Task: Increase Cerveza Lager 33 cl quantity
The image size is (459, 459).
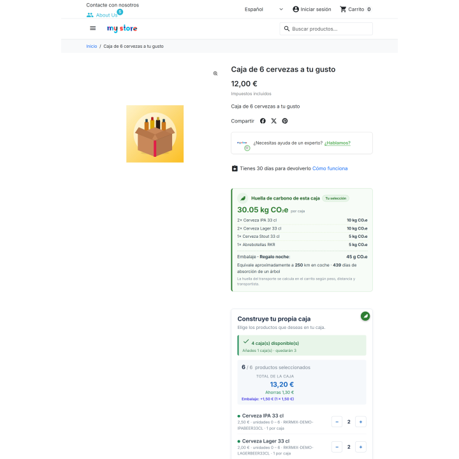Action: click(x=361, y=447)
